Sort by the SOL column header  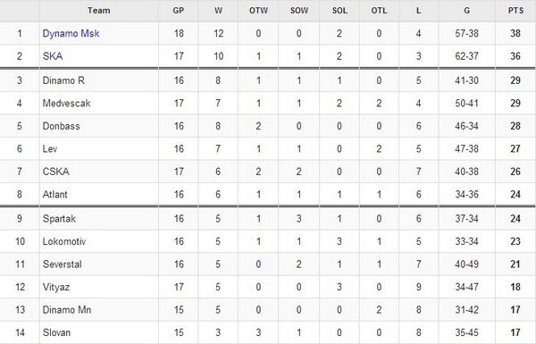click(x=339, y=11)
